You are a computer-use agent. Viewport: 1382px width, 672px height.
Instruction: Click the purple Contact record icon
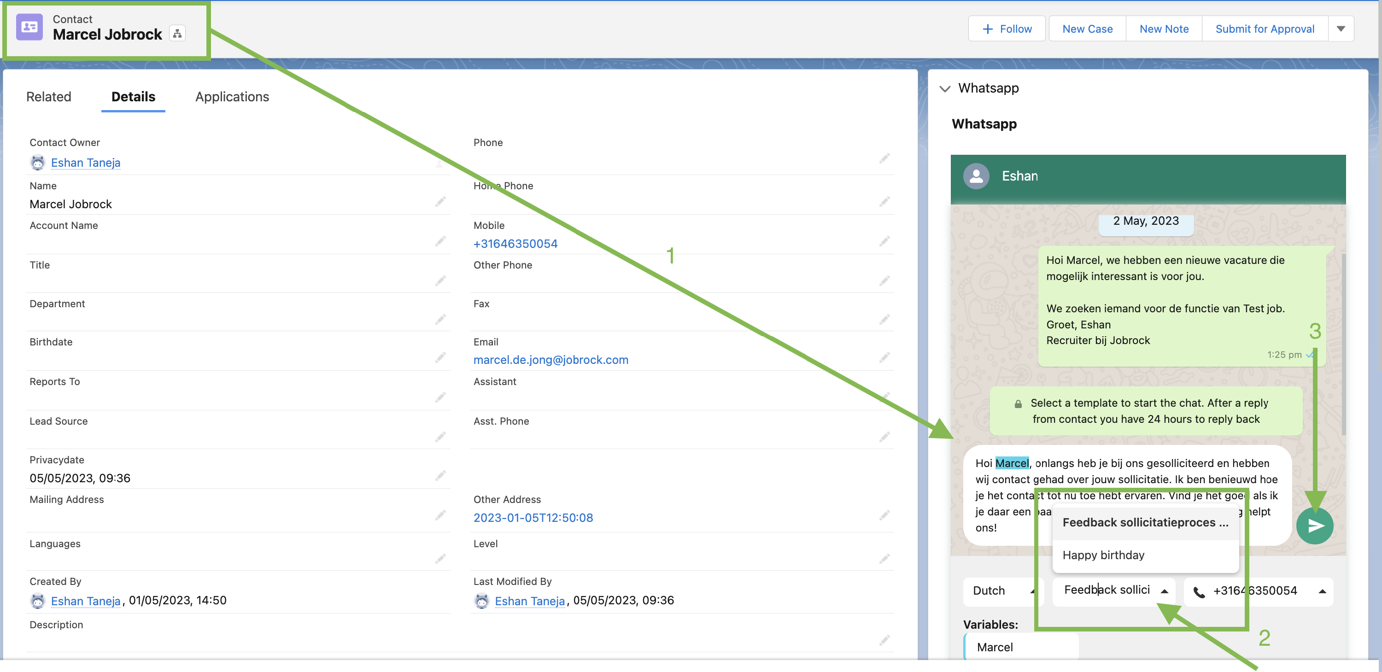click(29, 27)
